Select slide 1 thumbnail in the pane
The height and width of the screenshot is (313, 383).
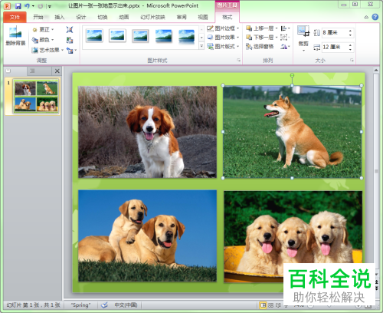(36, 96)
